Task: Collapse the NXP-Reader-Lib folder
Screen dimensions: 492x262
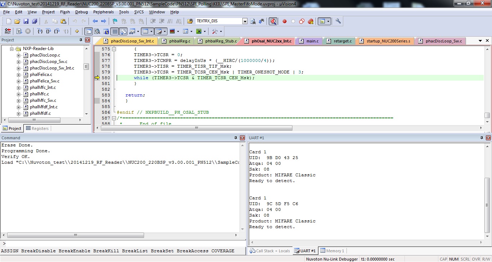Action: coord(12,49)
